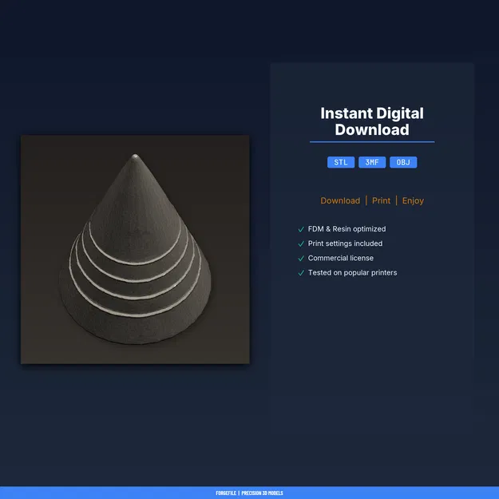Viewport: 499px width, 499px height.
Task: Click the 'FDM & Resin optimized' text
Action: pyautogui.click(x=347, y=229)
